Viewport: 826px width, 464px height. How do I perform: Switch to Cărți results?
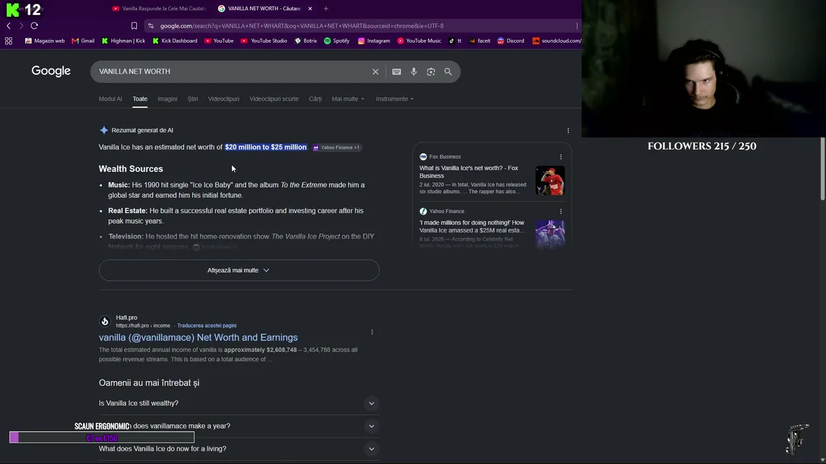[315, 99]
